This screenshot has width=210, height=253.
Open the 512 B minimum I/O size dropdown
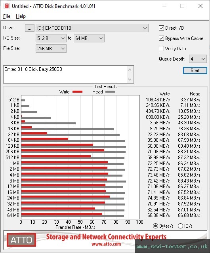[x=51, y=38]
